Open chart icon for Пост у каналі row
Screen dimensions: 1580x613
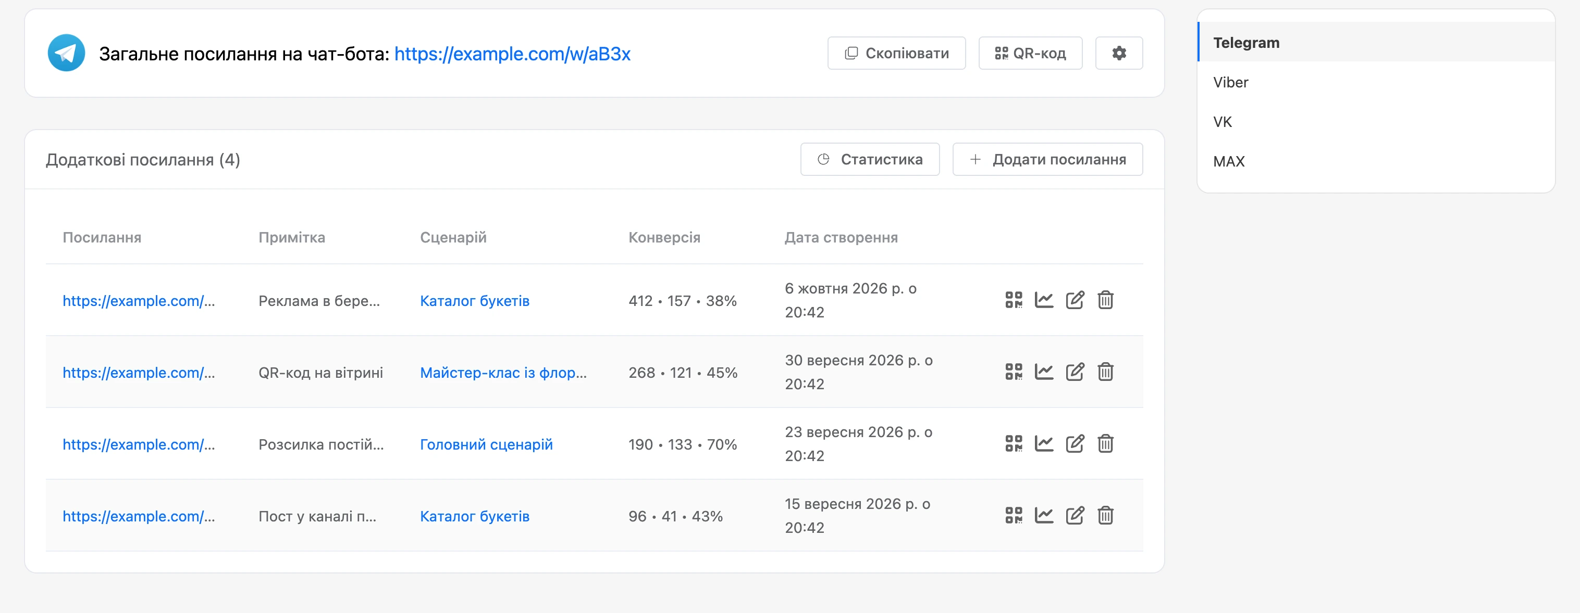pyautogui.click(x=1044, y=515)
